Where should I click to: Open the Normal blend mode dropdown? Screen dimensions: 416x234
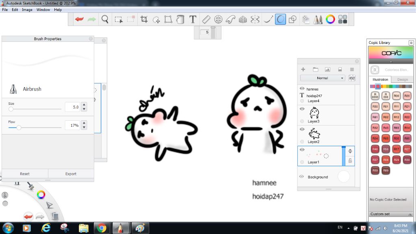[322, 78]
